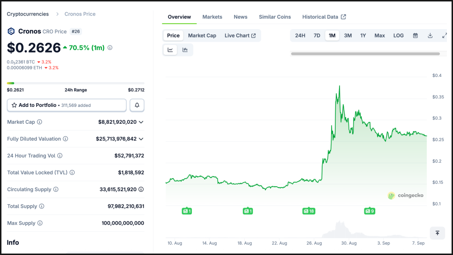Click the Fully Diluted Valuation info icon
The image size is (453, 255).
pyautogui.click(x=66, y=139)
